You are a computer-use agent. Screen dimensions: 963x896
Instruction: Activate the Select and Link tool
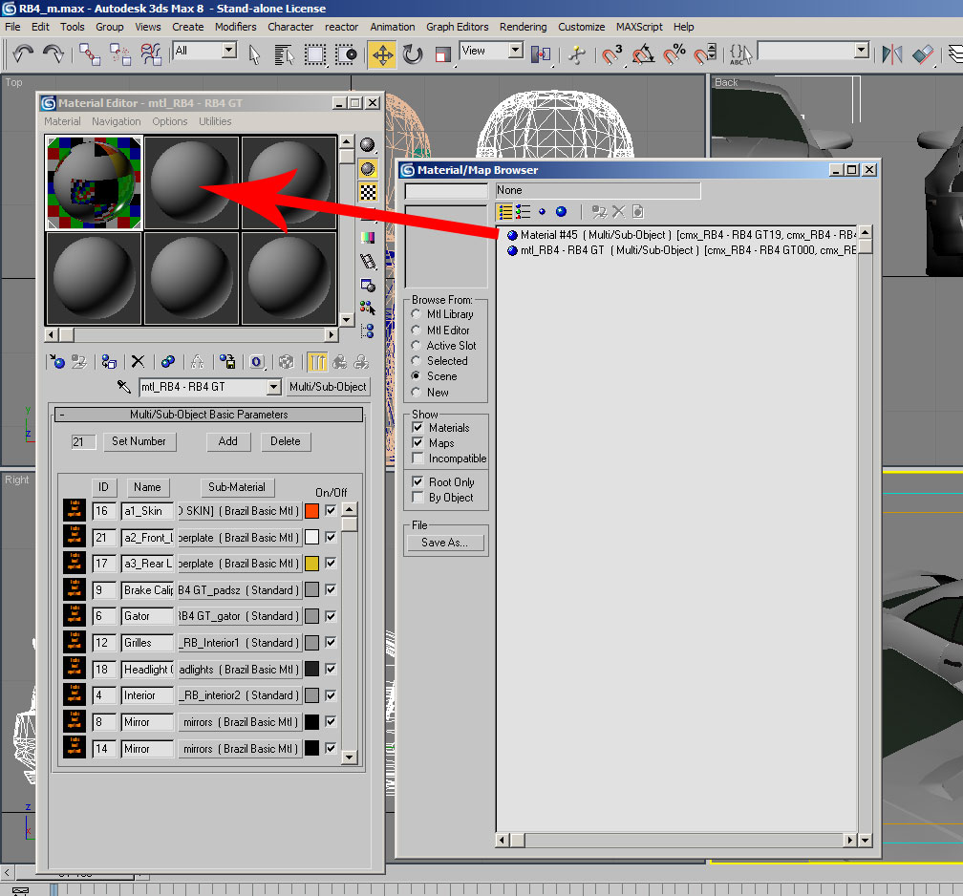(x=90, y=54)
